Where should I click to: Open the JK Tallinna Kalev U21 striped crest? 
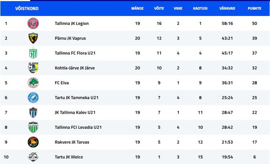coord(33,113)
